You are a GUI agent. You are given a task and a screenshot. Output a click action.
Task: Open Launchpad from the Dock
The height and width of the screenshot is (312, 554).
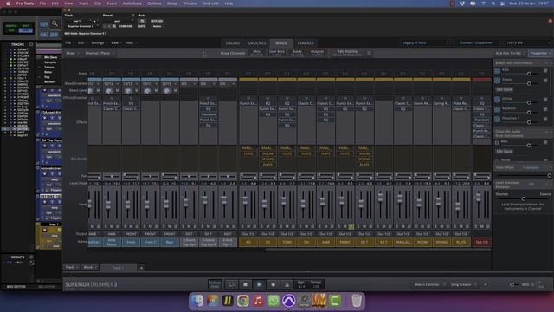click(x=212, y=301)
